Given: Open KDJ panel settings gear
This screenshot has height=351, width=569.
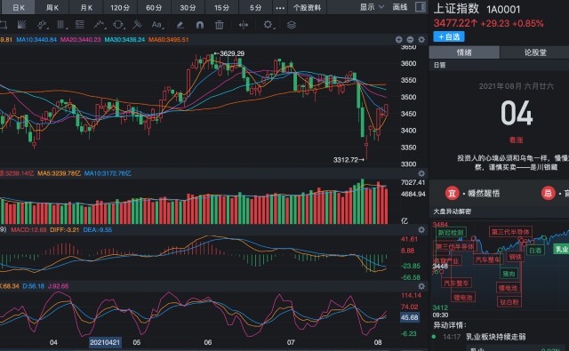Looking at the screenshot, I should [421, 286].
